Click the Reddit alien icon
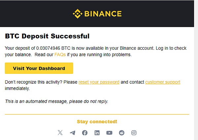This screenshot has width=198, height=140. click(x=121, y=133)
